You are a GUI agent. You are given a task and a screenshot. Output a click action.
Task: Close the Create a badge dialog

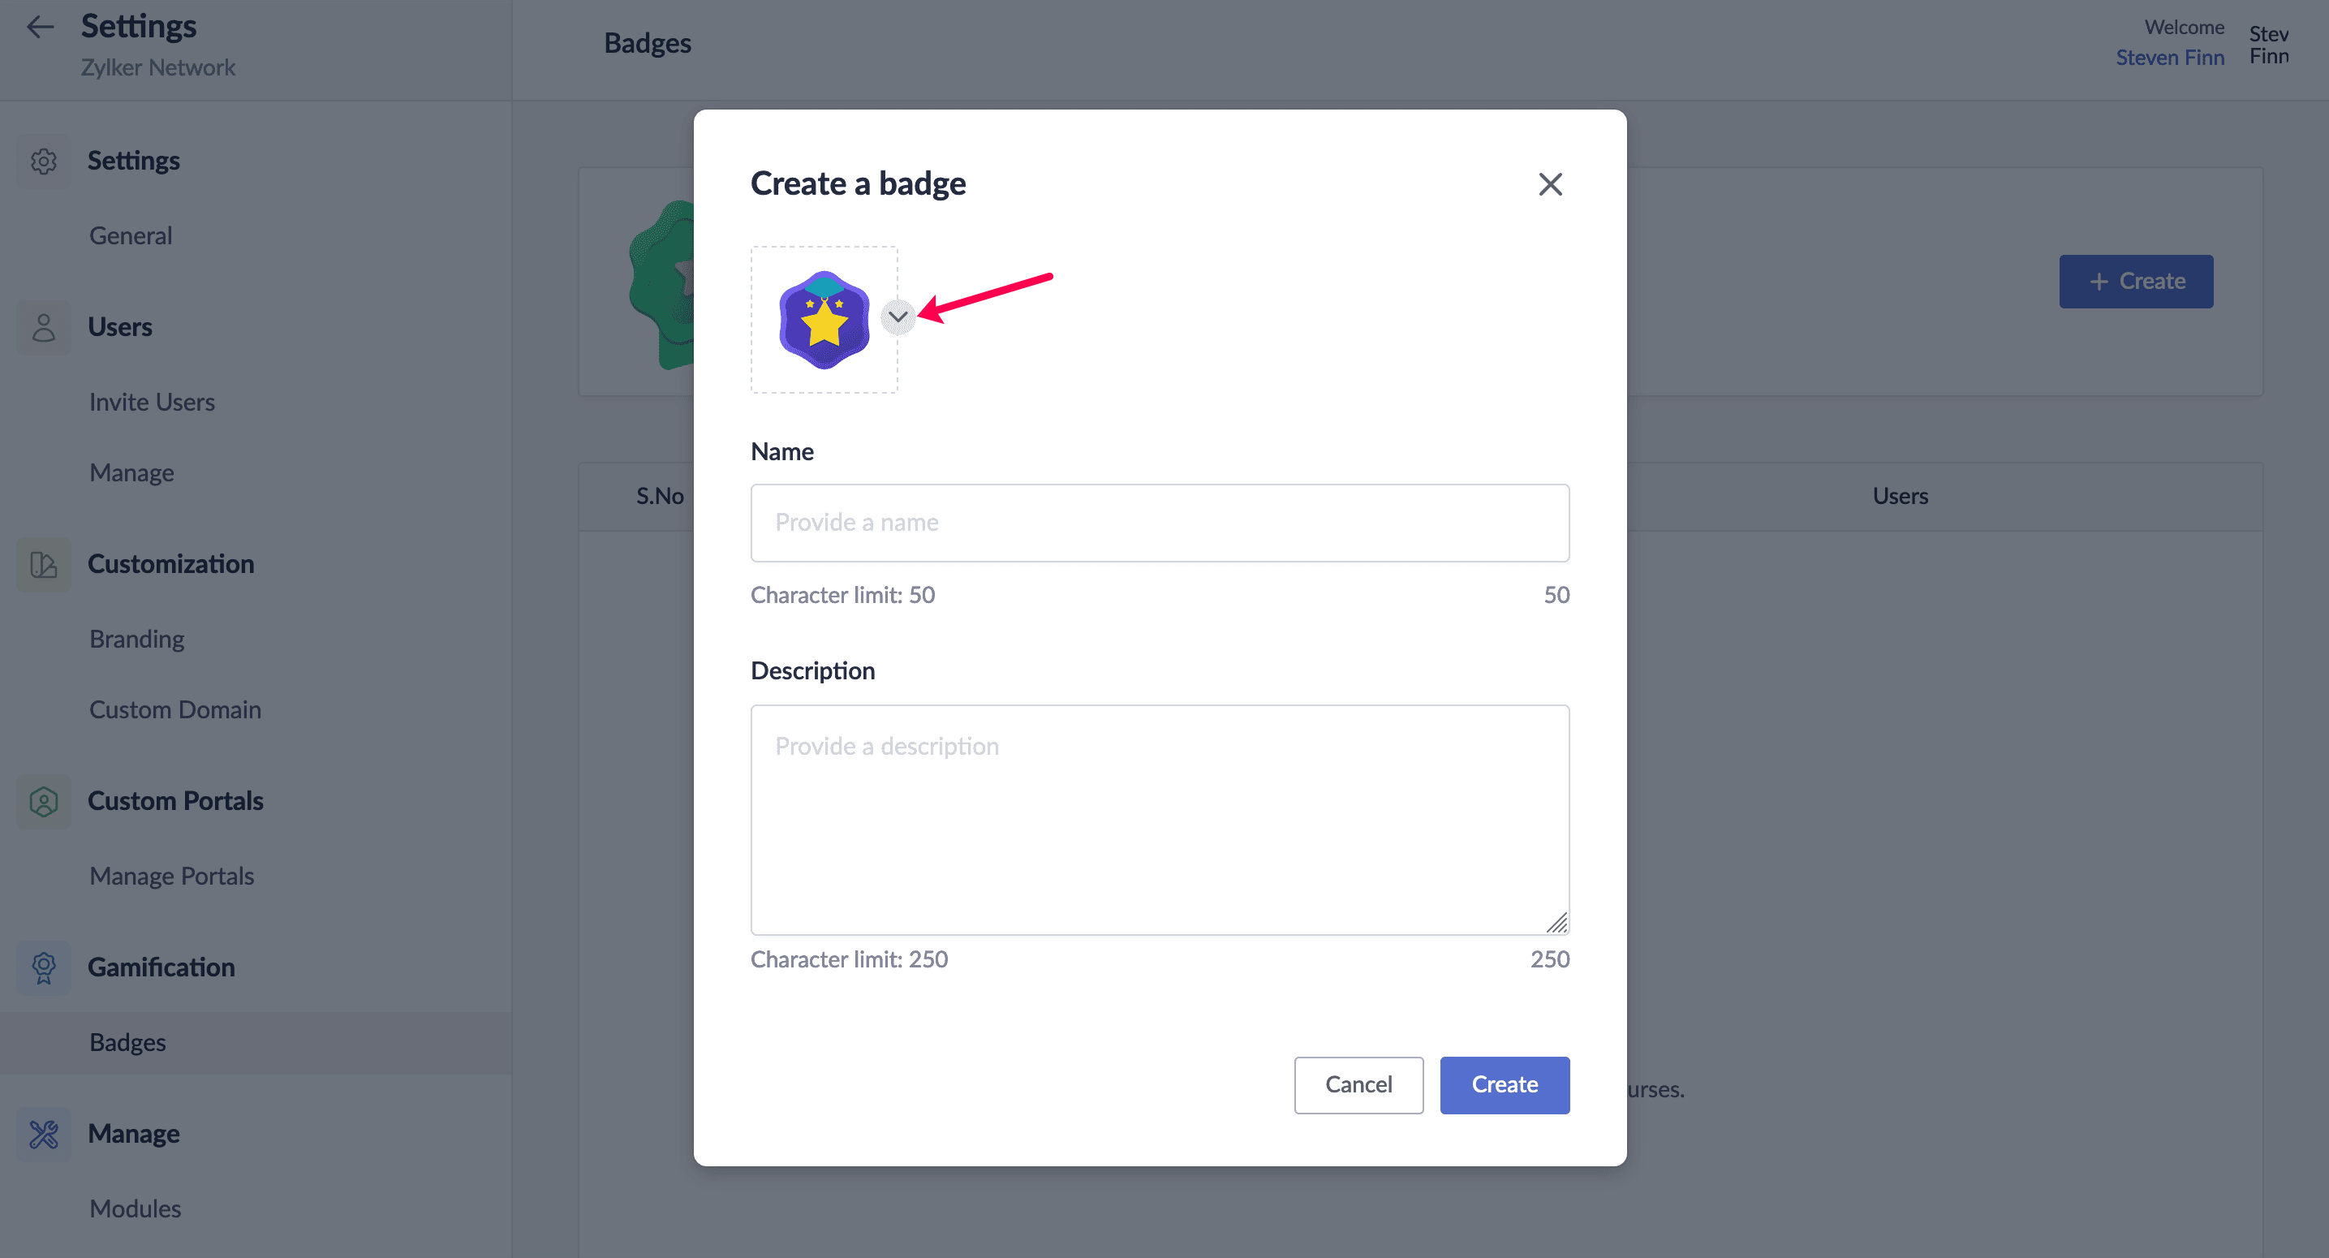[1550, 184]
